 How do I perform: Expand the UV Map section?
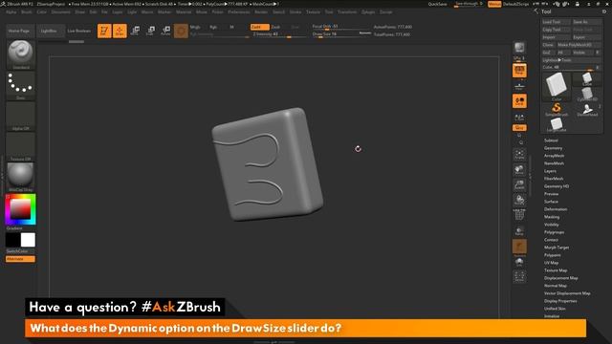[x=551, y=263]
